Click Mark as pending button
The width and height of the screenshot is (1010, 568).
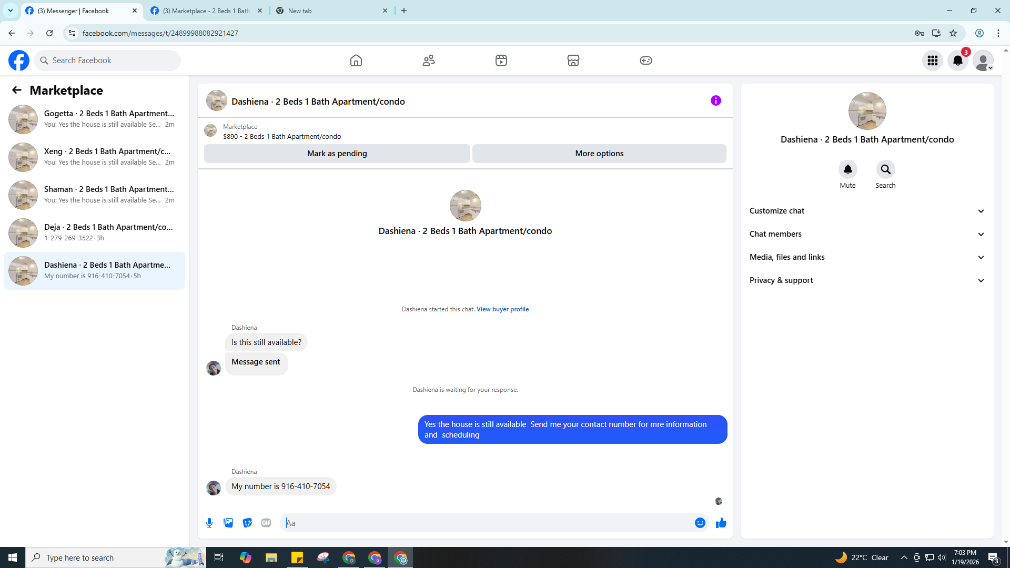(x=337, y=154)
